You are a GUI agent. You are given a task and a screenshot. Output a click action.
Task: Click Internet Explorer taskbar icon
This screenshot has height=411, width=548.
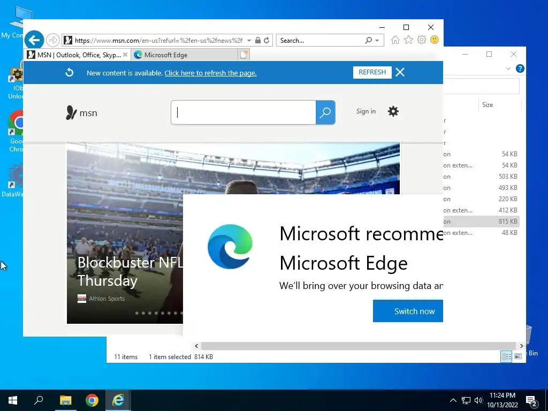click(118, 400)
